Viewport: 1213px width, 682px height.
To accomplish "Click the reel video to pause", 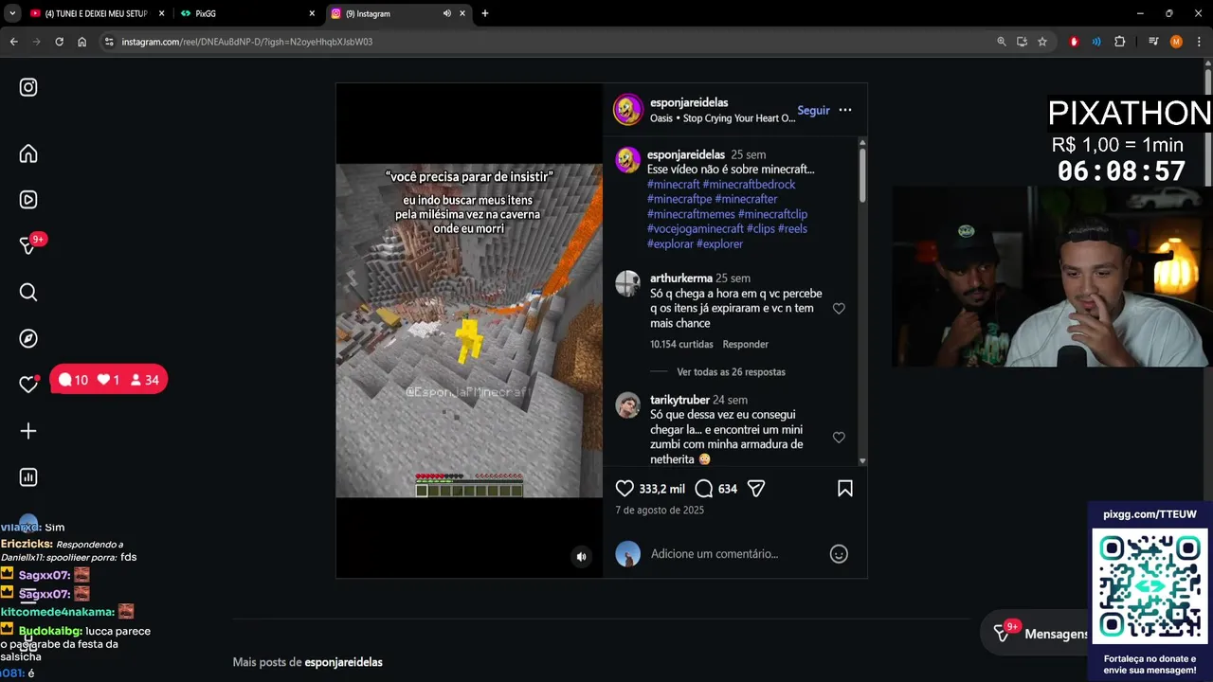I will pyautogui.click(x=469, y=331).
